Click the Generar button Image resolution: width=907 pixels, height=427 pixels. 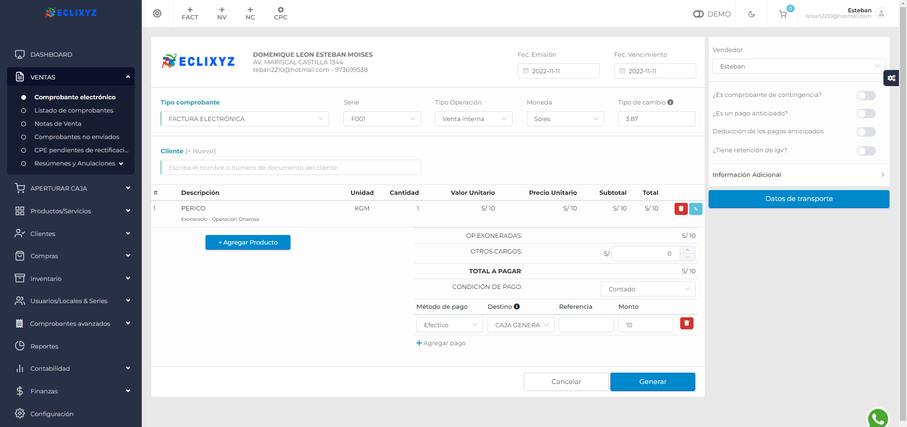[x=653, y=382]
